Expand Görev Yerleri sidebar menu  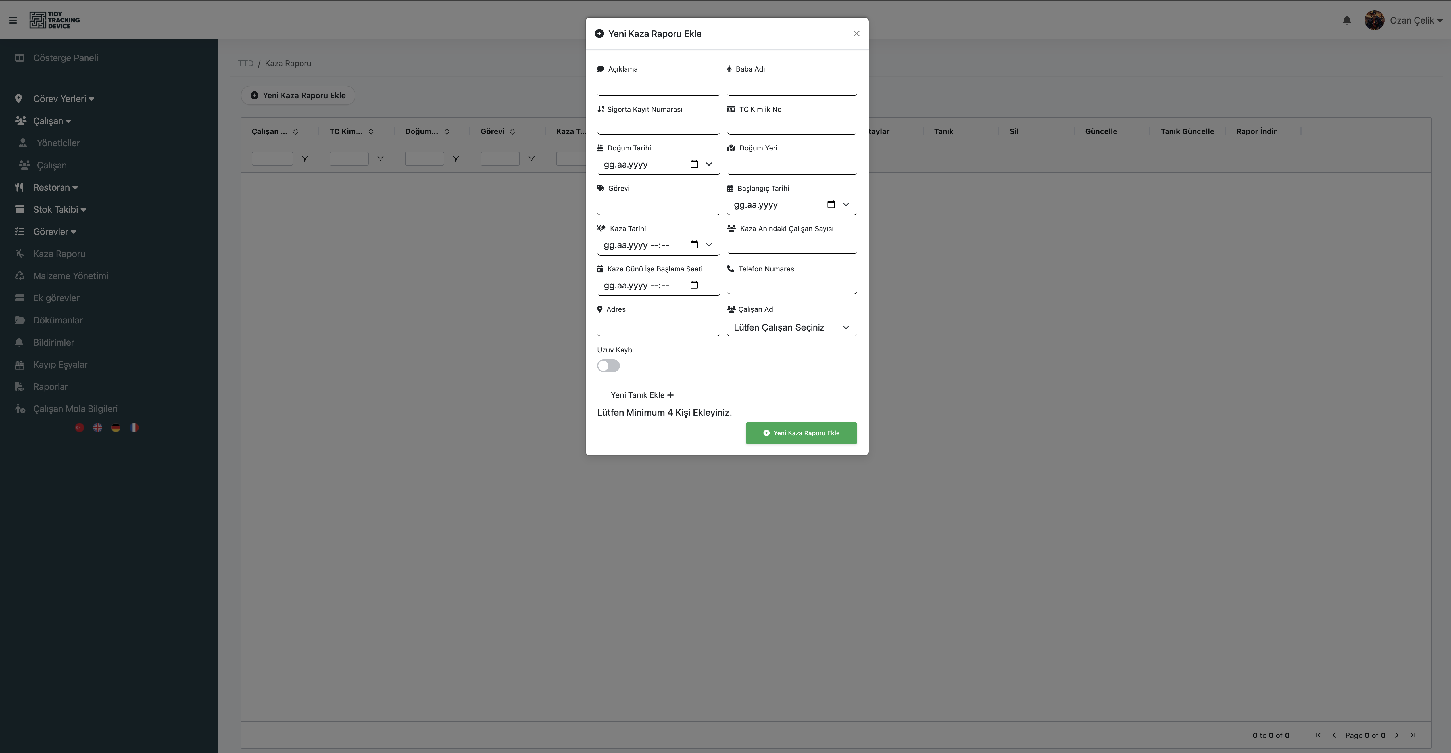click(63, 99)
